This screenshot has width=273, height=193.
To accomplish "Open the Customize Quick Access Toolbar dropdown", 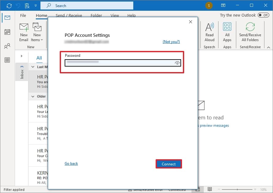I will tap(36, 6).
